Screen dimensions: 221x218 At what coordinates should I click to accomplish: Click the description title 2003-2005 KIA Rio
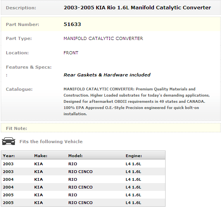click(137, 8)
